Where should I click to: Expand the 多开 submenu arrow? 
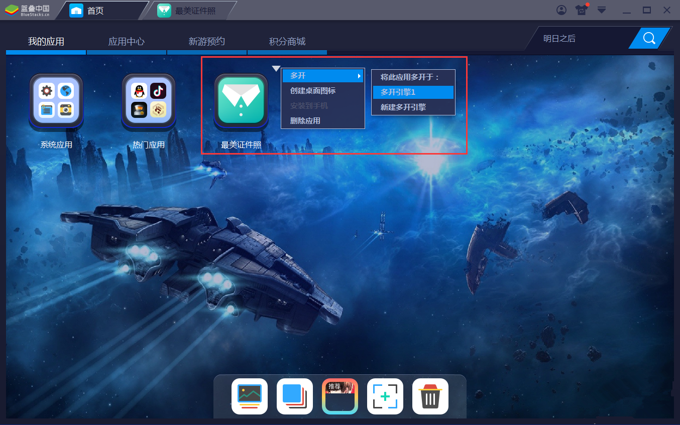359,76
